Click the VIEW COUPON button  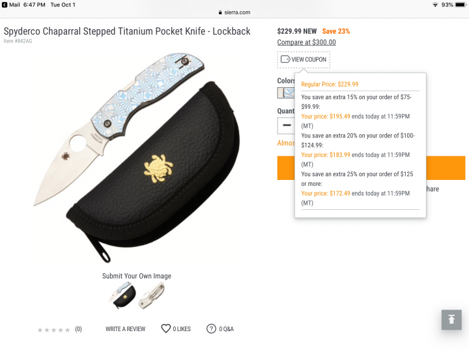tap(304, 59)
